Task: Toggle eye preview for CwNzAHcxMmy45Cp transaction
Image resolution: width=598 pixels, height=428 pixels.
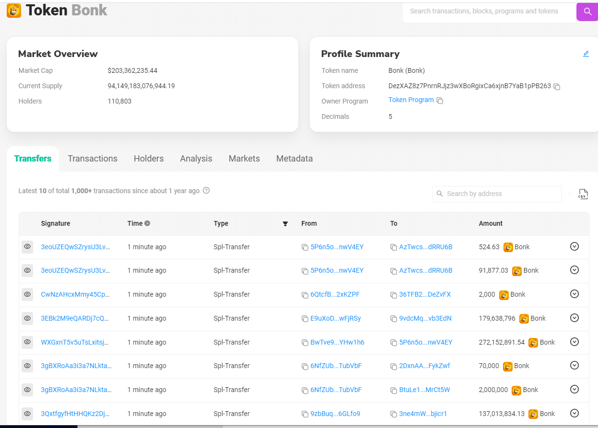Action: click(27, 294)
